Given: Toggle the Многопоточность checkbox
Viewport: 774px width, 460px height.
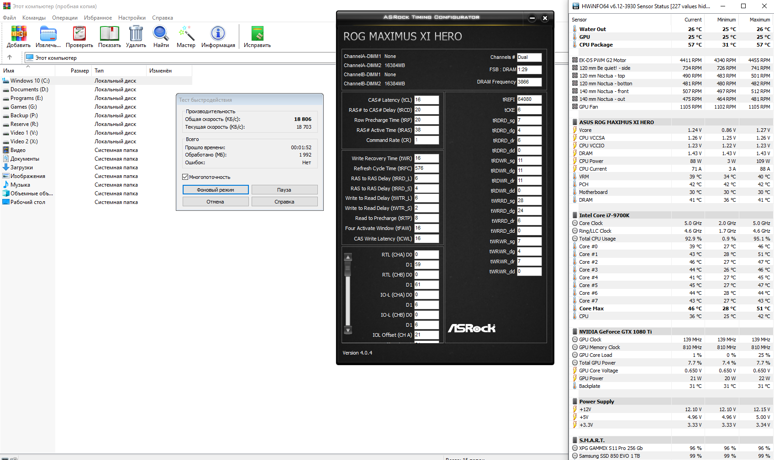Looking at the screenshot, I should click(x=185, y=177).
